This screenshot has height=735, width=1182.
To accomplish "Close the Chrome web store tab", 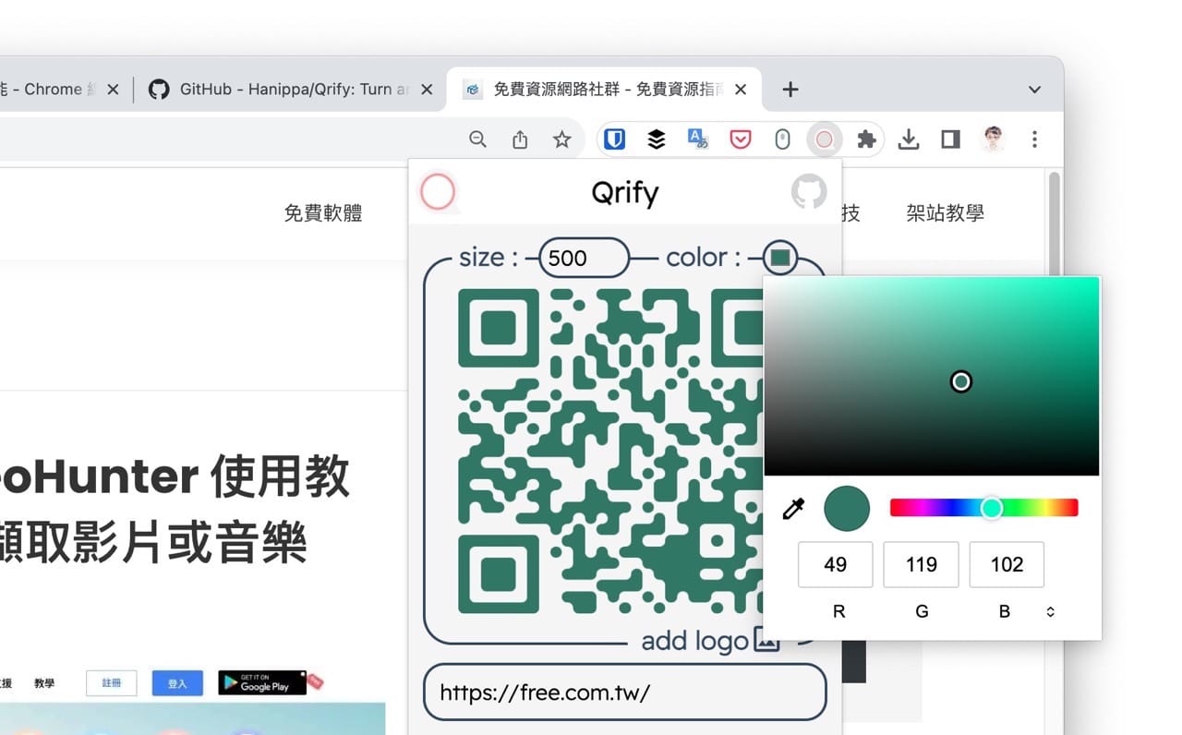I will (x=113, y=90).
